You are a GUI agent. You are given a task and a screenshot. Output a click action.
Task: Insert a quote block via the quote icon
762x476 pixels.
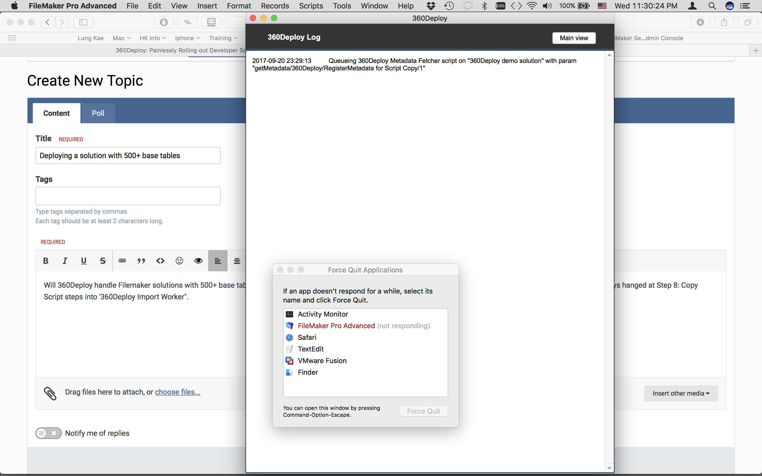pos(141,261)
